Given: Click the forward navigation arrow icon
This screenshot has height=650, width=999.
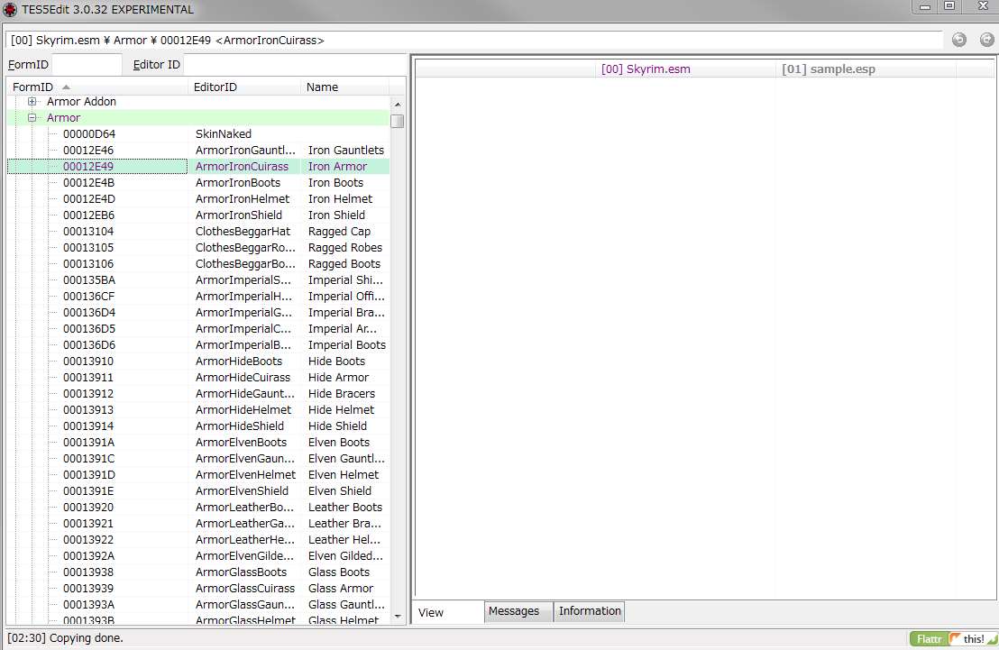Looking at the screenshot, I should pyautogui.click(x=987, y=40).
